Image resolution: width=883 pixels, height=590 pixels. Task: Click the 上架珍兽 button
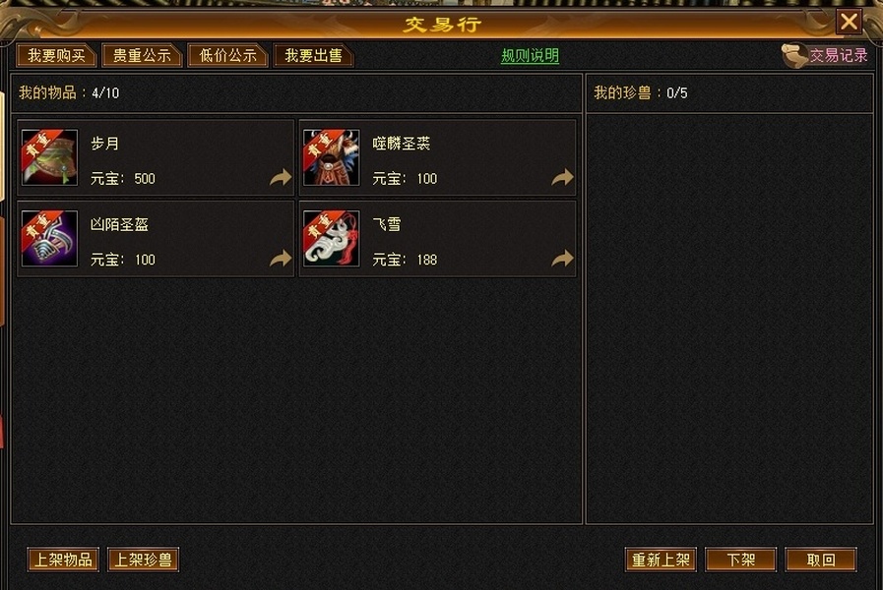pyautogui.click(x=143, y=560)
